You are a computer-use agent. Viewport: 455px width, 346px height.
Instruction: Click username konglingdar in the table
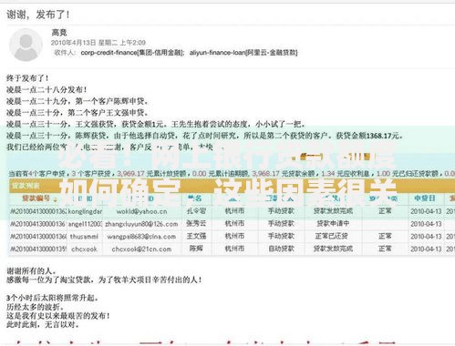tap(85, 211)
